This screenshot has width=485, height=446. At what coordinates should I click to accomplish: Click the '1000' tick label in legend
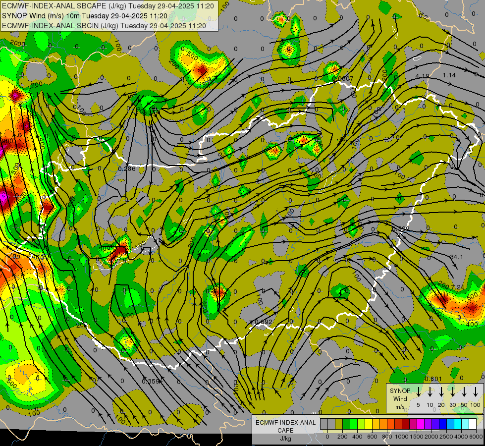(x=402, y=437)
